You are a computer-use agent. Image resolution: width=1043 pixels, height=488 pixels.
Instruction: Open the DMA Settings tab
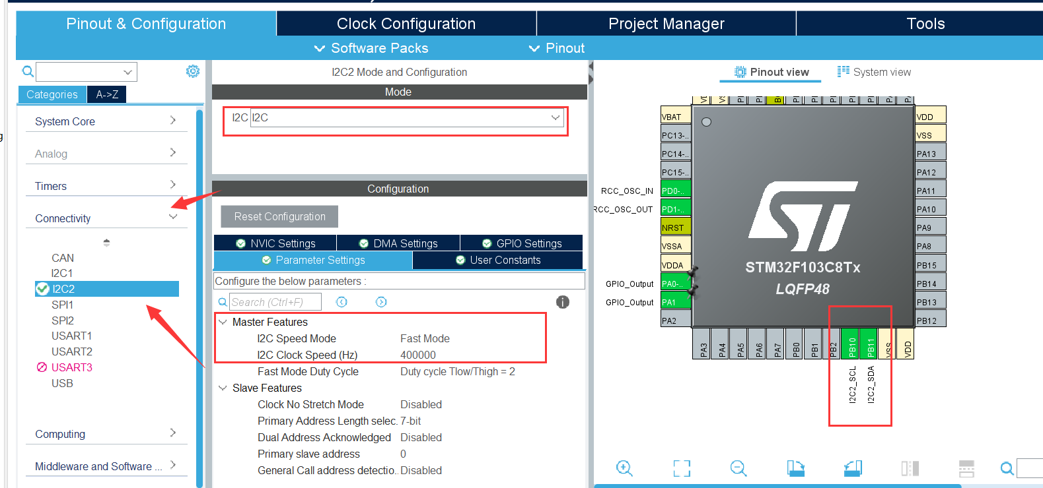point(398,243)
